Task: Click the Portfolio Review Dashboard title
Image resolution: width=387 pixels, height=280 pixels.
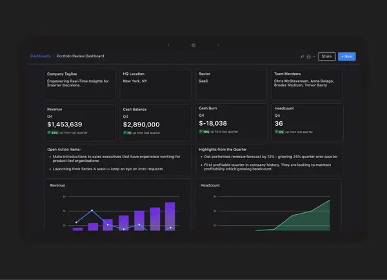Action: coord(81,56)
